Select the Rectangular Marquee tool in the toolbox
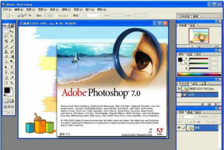224x150 pixels. pos(6,31)
